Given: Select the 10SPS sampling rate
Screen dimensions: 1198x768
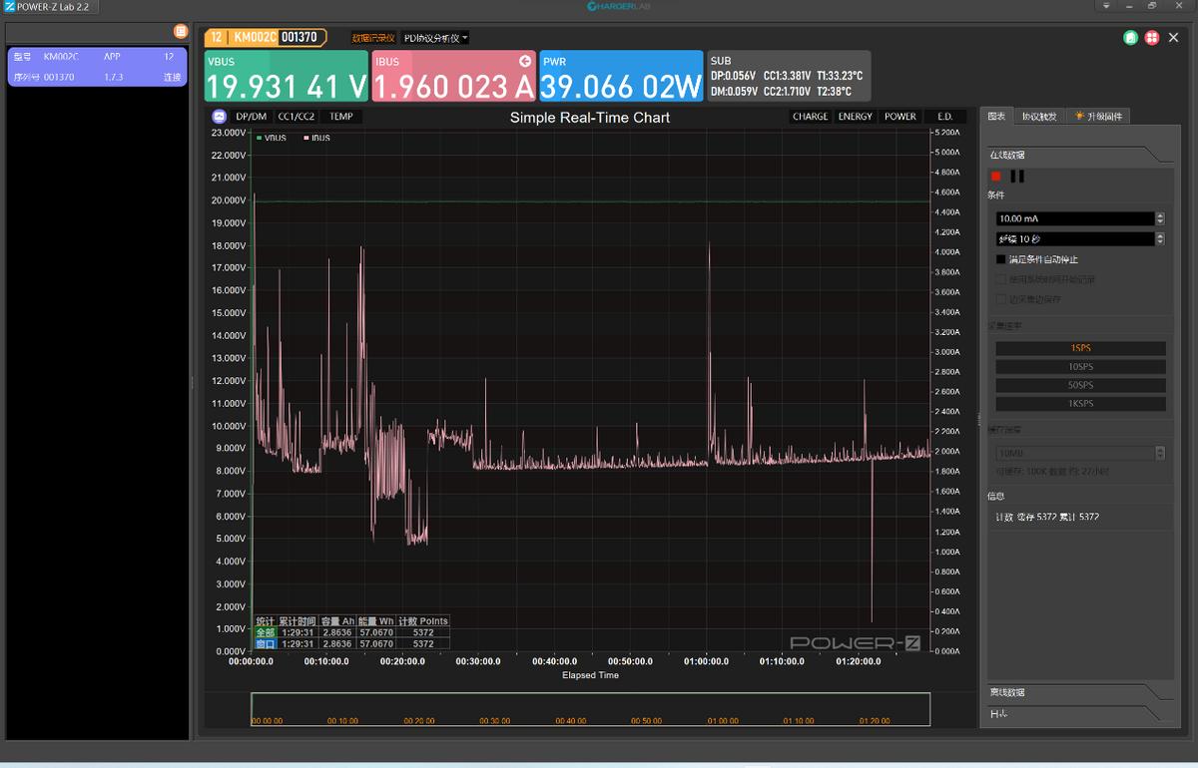Looking at the screenshot, I should tap(1080, 367).
